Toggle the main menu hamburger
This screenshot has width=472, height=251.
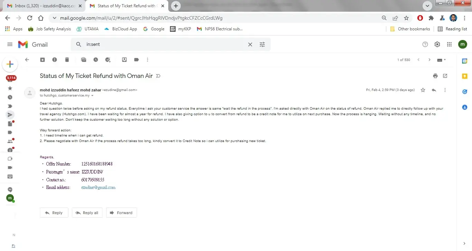point(10,44)
